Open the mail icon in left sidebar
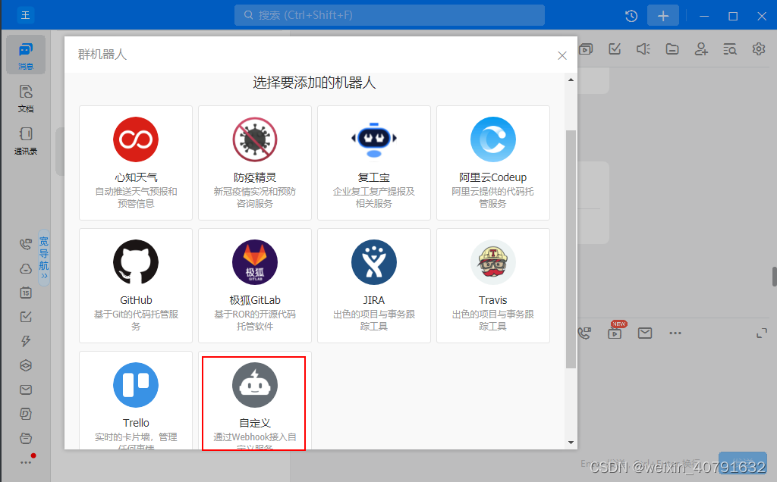Image resolution: width=777 pixels, height=482 pixels. 26,390
